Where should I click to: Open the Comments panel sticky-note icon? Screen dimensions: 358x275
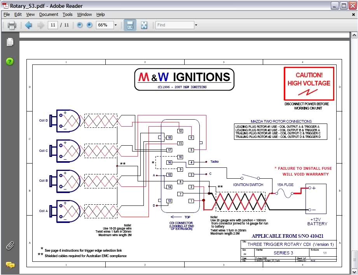[10, 266]
